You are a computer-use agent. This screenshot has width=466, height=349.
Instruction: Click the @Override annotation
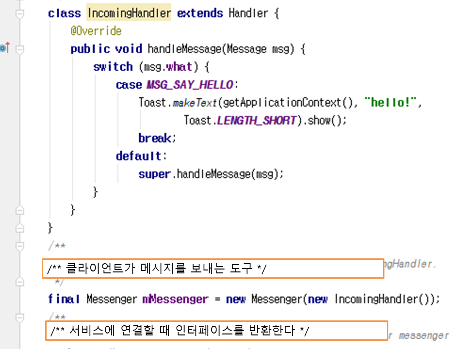96,31
